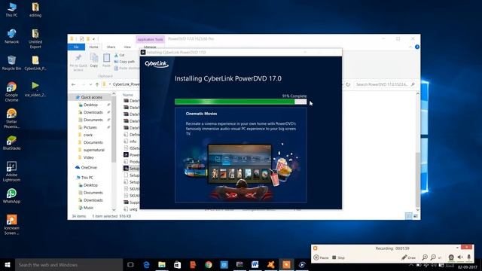This screenshot has height=271, width=482.
Task: Open the Recycle Bin desktop icon
Action: 12,63
